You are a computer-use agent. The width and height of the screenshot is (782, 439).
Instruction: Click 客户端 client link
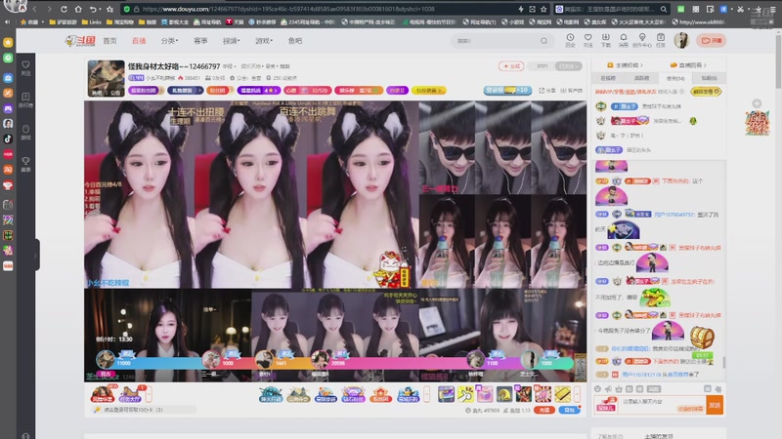(x=572, y=91)
